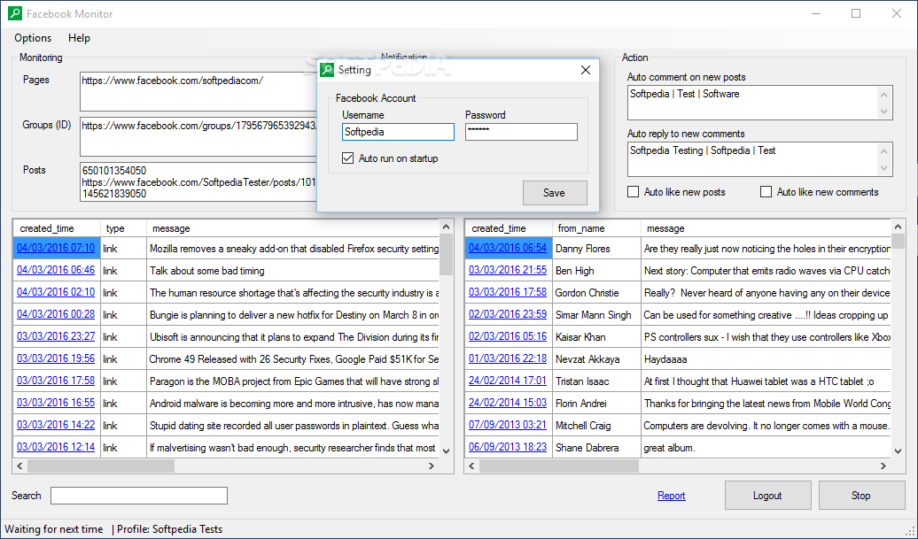Open post link 04/03/2016 02:10
The width and height of the screenshot is (918, 539).
56,292
